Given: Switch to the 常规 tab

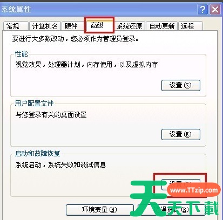Looking at the screenshot, I should pos(16,26).
